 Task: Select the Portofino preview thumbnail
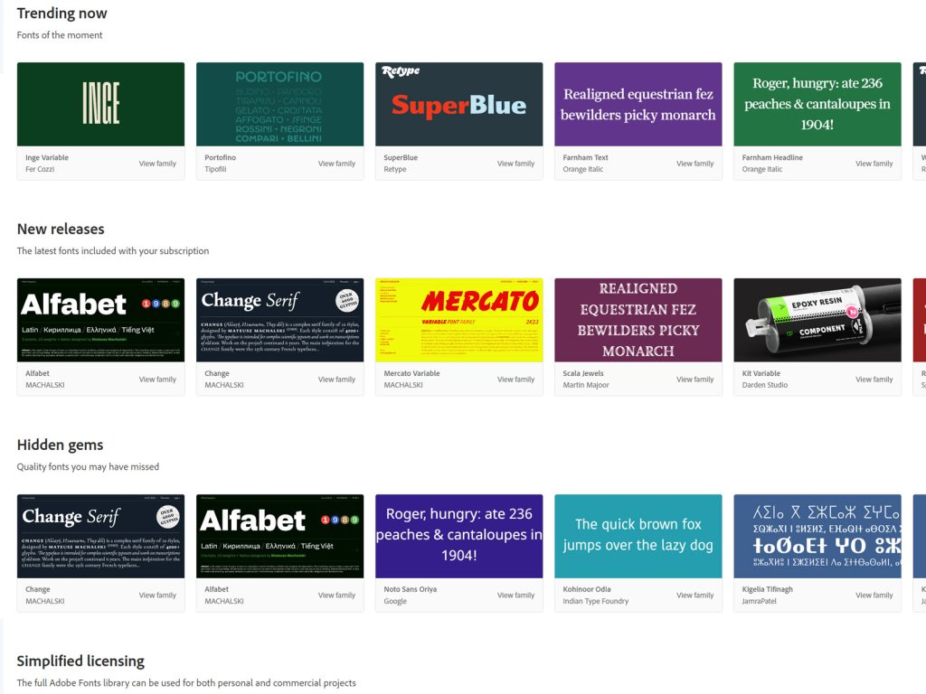pyautogui.click(x=279, y=105)
